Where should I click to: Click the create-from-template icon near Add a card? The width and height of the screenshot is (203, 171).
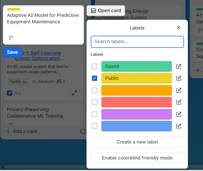83,131
